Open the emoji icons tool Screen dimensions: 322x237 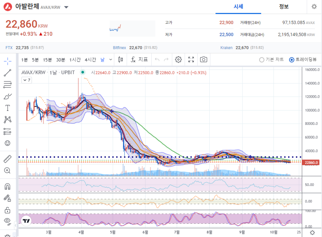click(8, 143)
